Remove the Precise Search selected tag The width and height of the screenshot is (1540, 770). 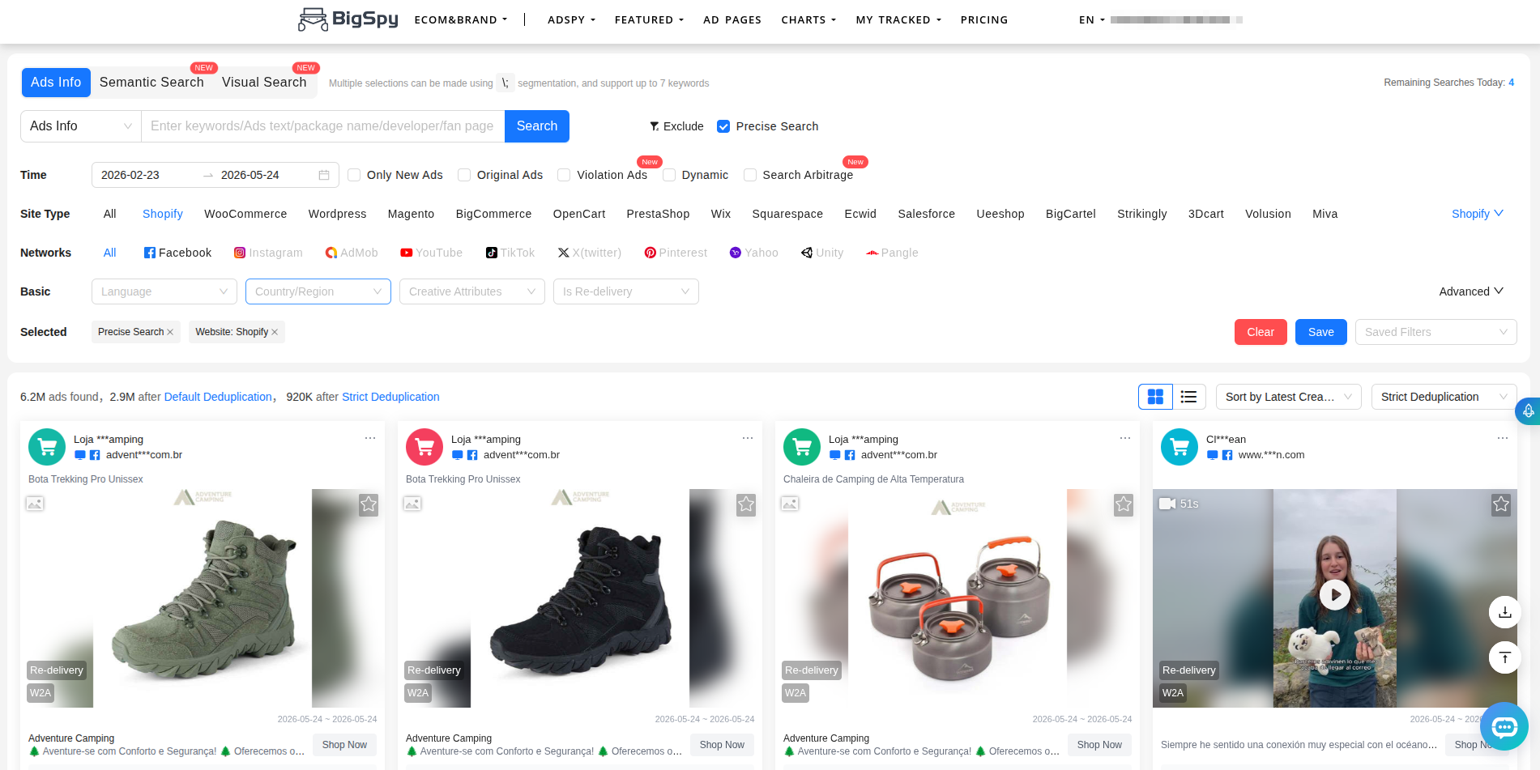pos(170,332)
